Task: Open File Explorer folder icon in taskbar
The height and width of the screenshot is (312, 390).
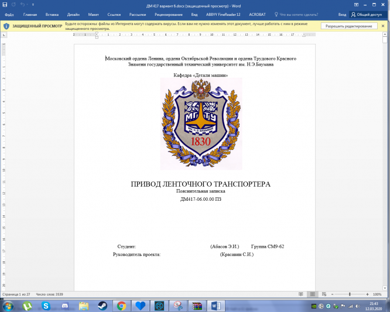Action: pos(84,306)
